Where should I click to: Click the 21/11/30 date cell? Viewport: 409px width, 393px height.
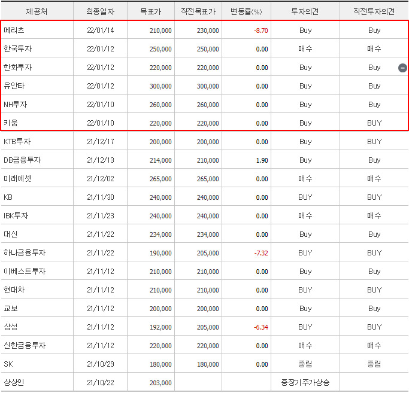(101, 197)
